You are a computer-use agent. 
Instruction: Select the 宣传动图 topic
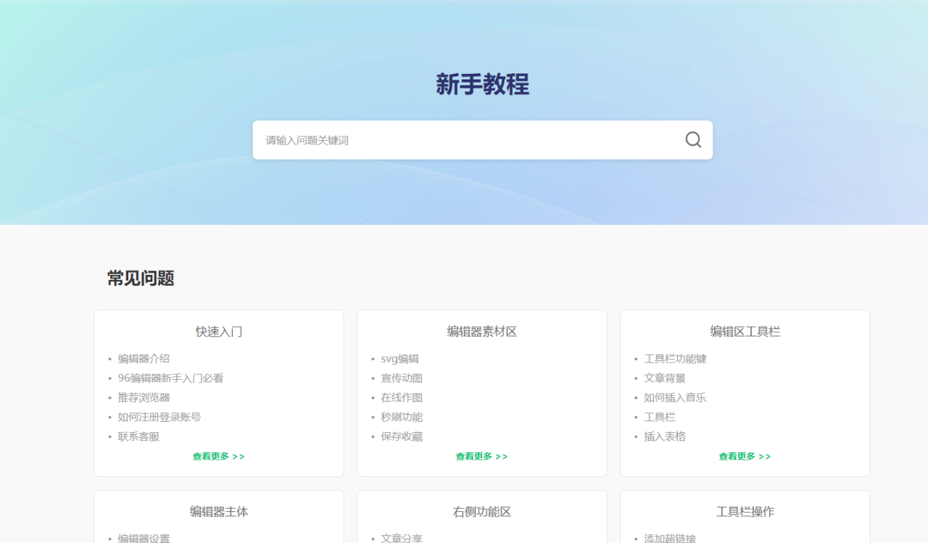[402, 378]
